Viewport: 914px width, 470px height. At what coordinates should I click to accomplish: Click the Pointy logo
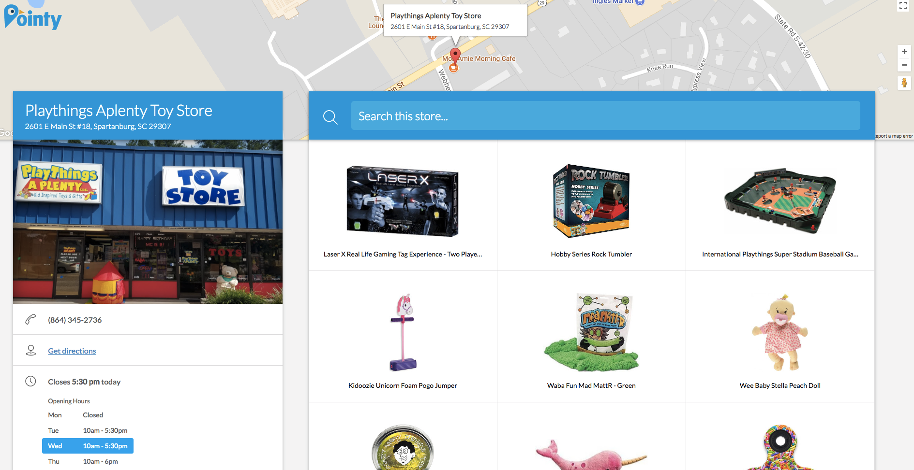tap(32, 17)
